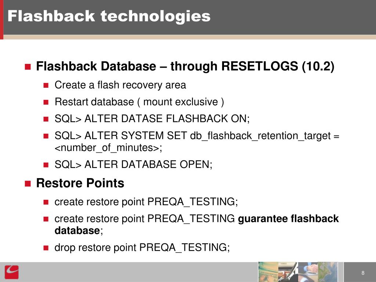Click the bullet beside drop restore point
376x282 pixels.
46,248
